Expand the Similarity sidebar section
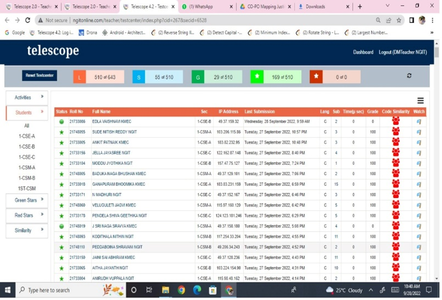The image size is (442, 300). [26, 230]
